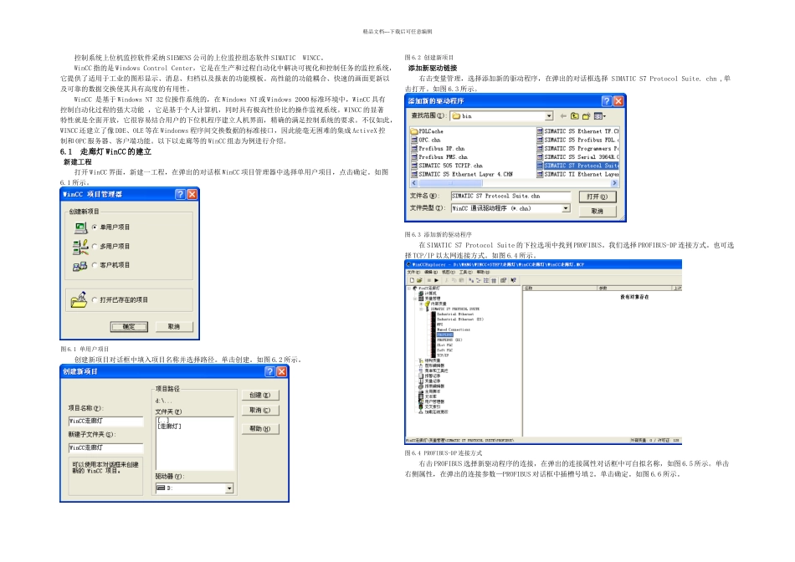Select Profibus DP.chn file
Viewport: 795px width, 562px height.
[438, 149]
